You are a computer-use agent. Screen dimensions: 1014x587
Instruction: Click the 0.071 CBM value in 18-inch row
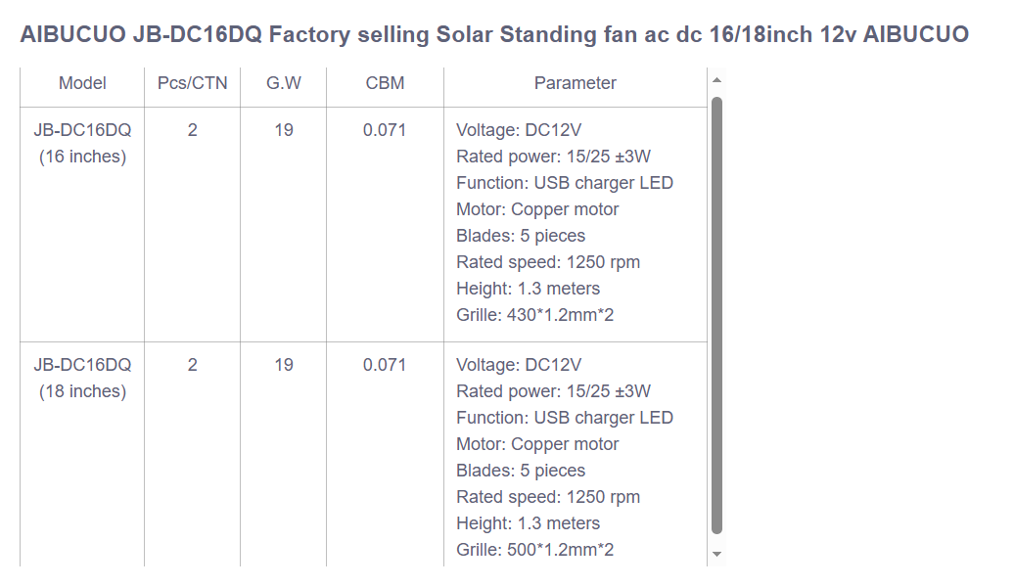pyautogui.click(x=385, y=365)
